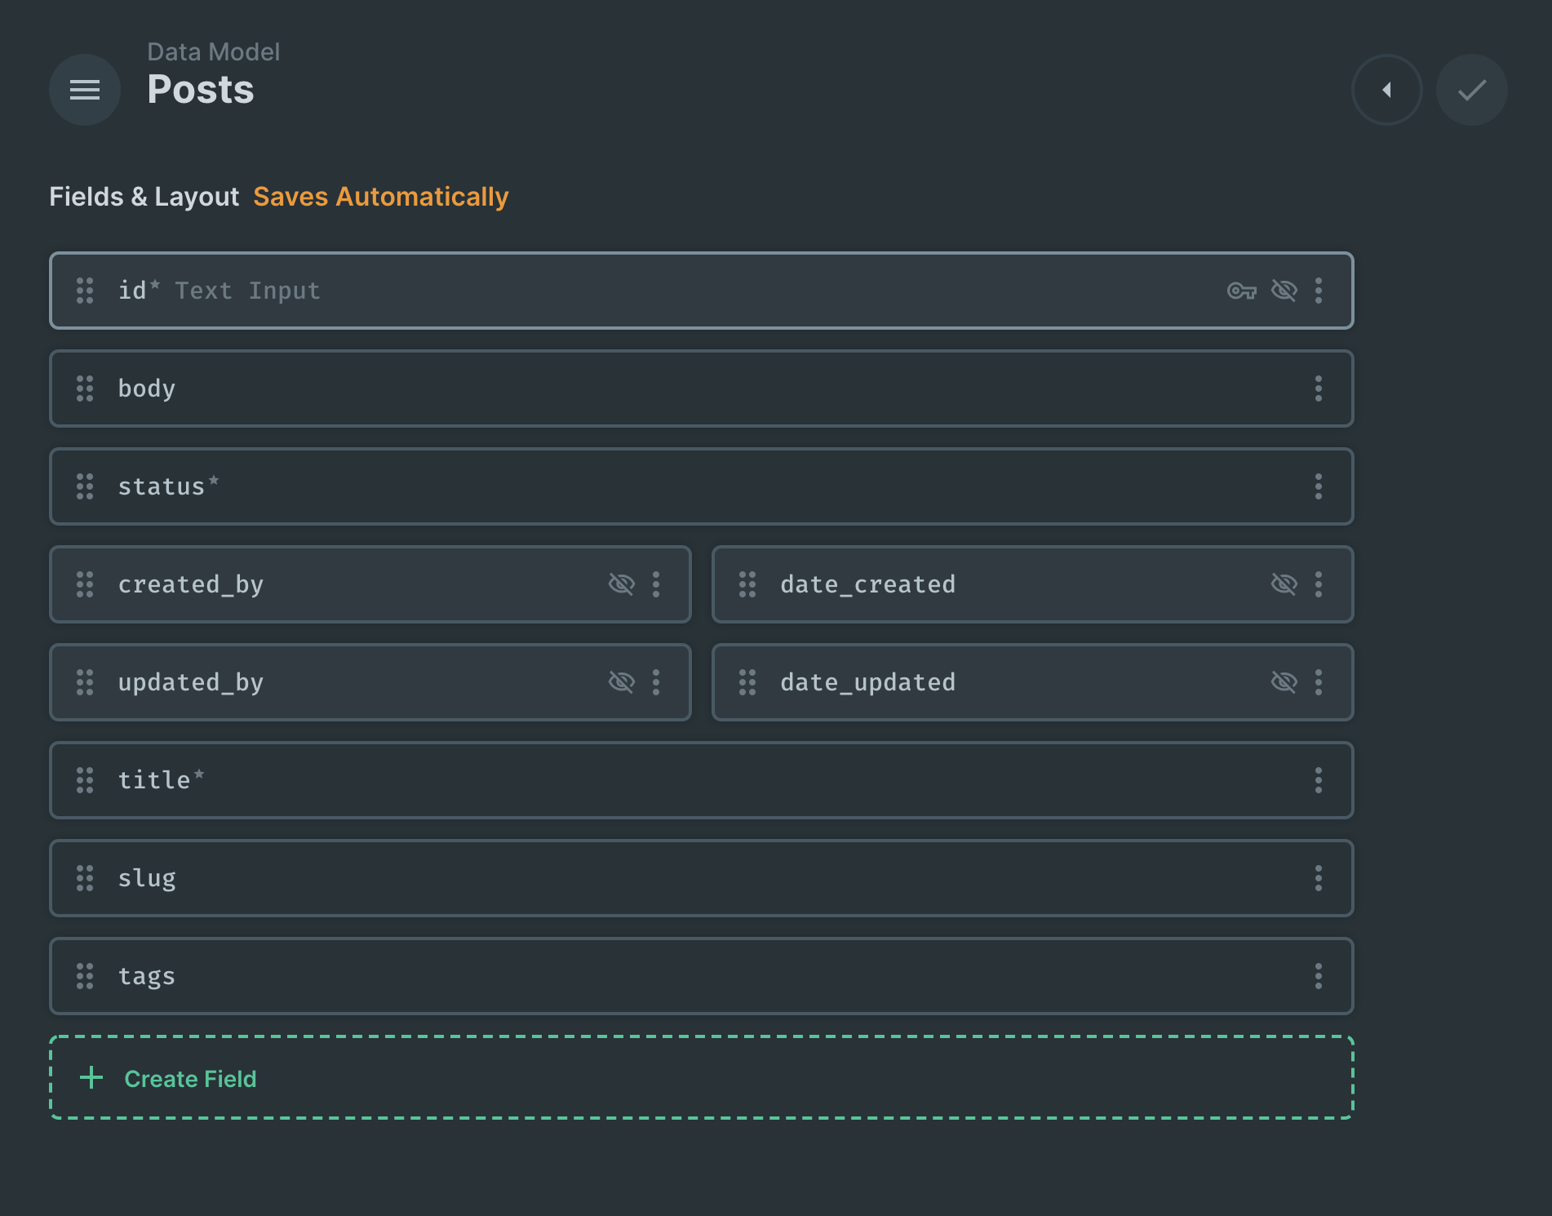Toggle hidden eye icon on updated_by field
This screenshot has width=1552, height=1216.
[622, 682]
